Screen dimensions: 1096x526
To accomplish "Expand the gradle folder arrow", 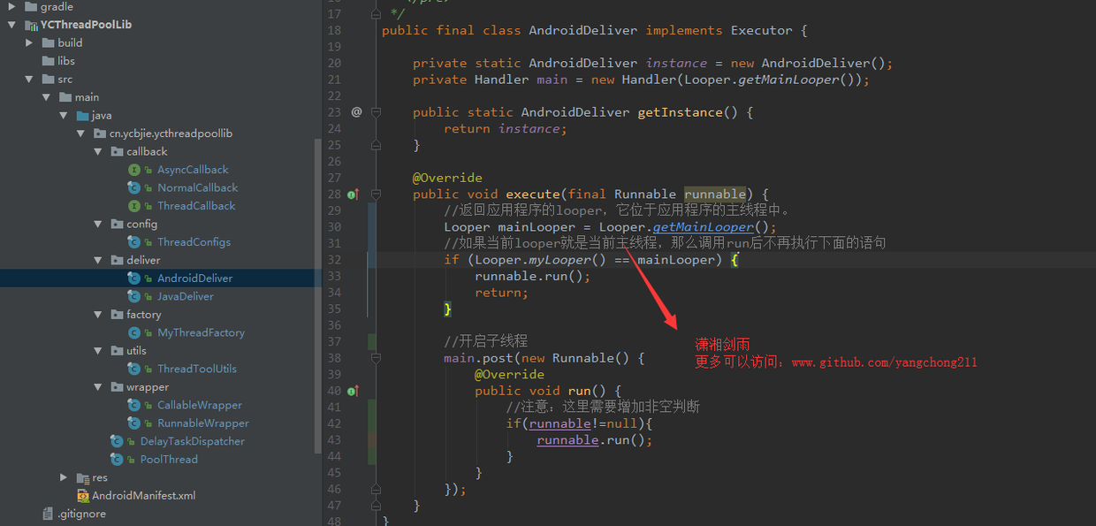I will coord(11,7).
